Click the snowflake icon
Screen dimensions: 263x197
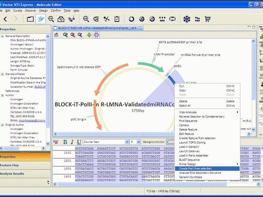click(x=187, y=19)
